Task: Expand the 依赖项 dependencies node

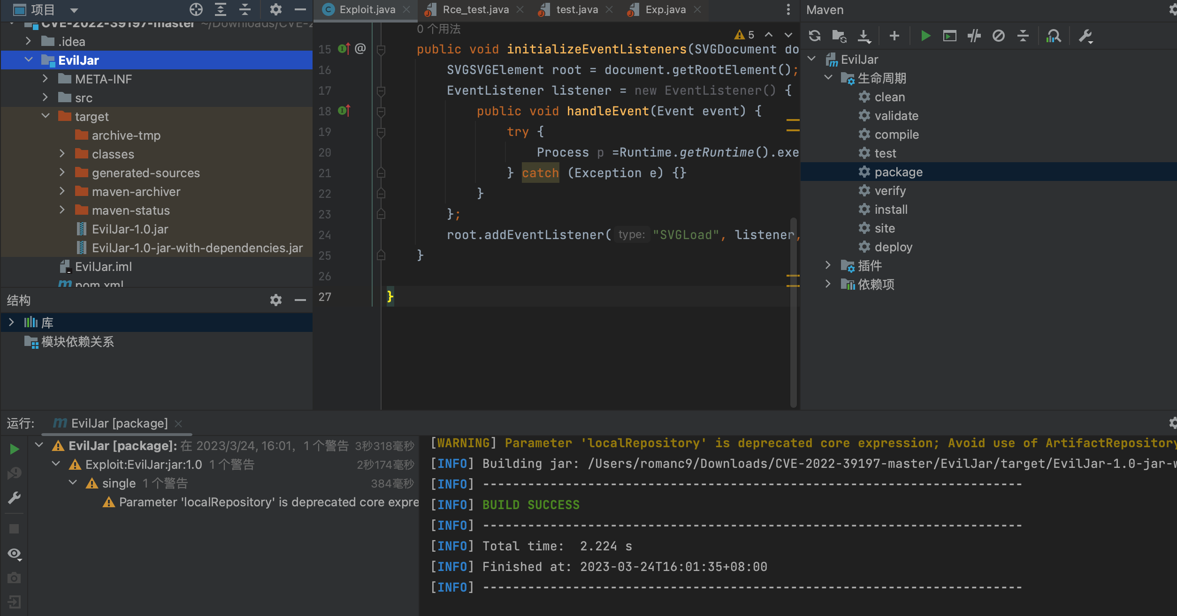Action: pyautogui.click(x=828, y=284)
